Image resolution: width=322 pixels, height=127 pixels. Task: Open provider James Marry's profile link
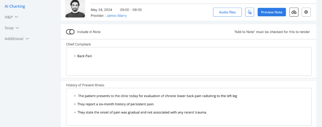117,16
